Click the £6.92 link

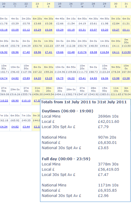4,52
